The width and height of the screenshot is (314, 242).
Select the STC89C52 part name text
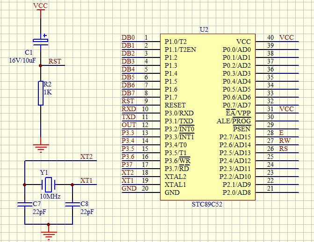207,205
